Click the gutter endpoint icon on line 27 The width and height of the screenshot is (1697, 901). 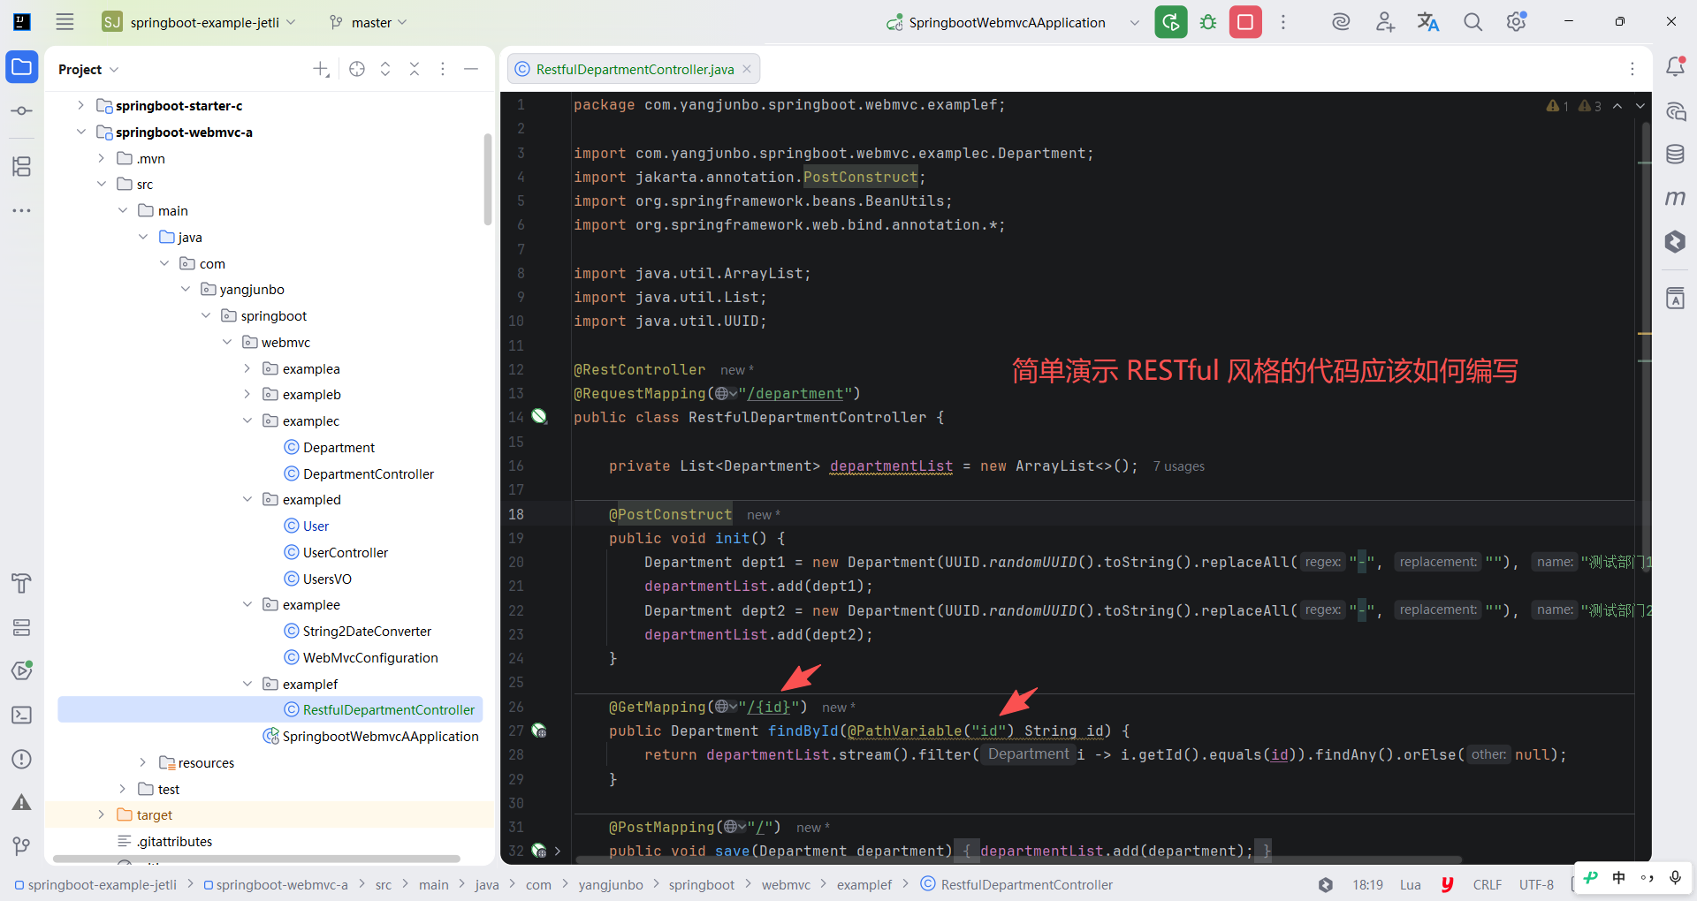[x=539, y=731]
